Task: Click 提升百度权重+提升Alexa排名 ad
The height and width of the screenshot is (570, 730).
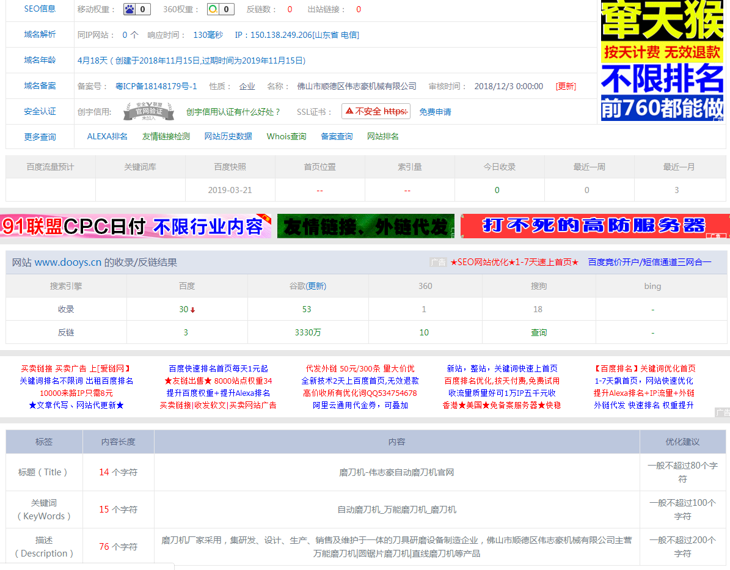Action: point(218,393)
